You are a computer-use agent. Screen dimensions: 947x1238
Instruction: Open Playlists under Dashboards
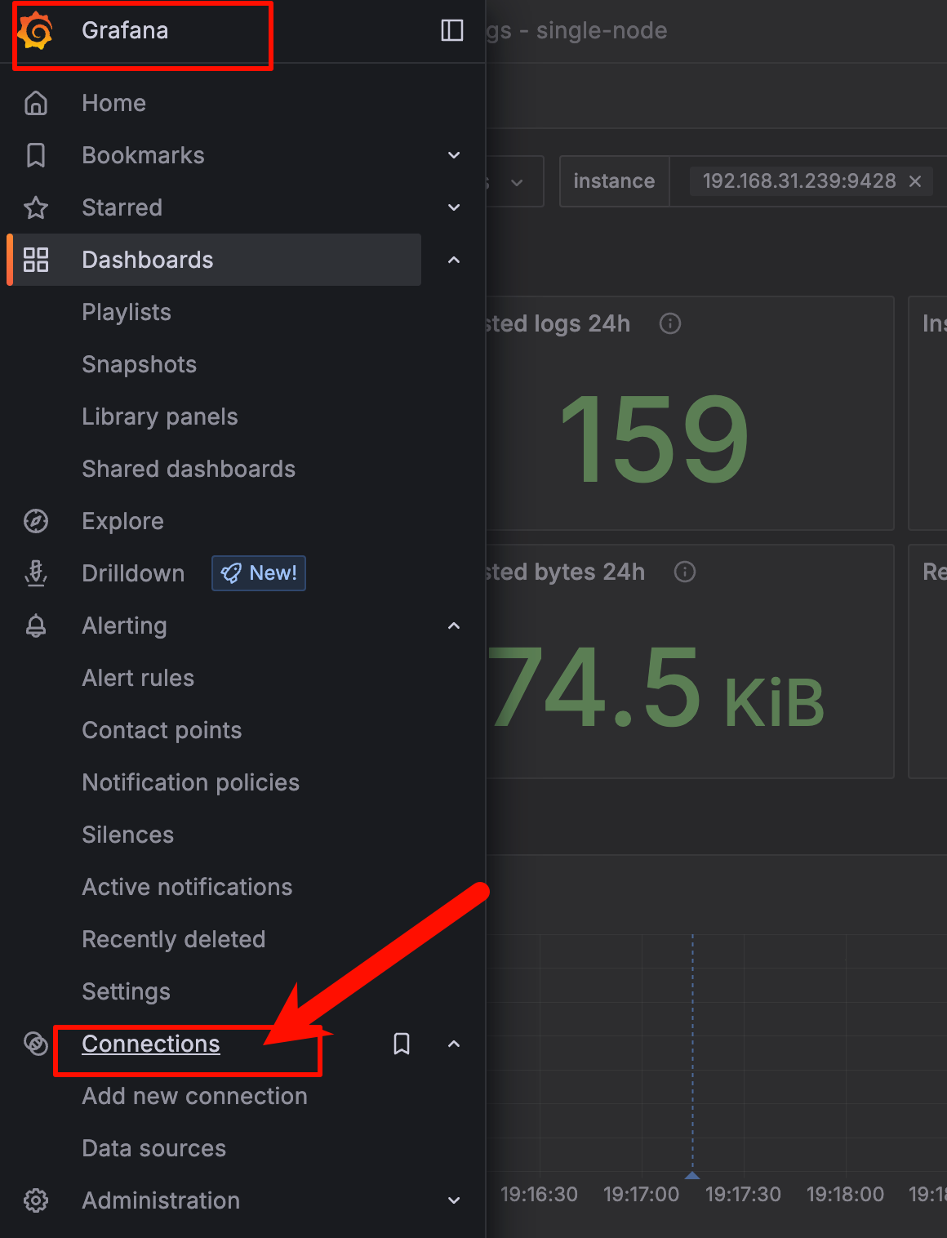click(x=127, y=312)
